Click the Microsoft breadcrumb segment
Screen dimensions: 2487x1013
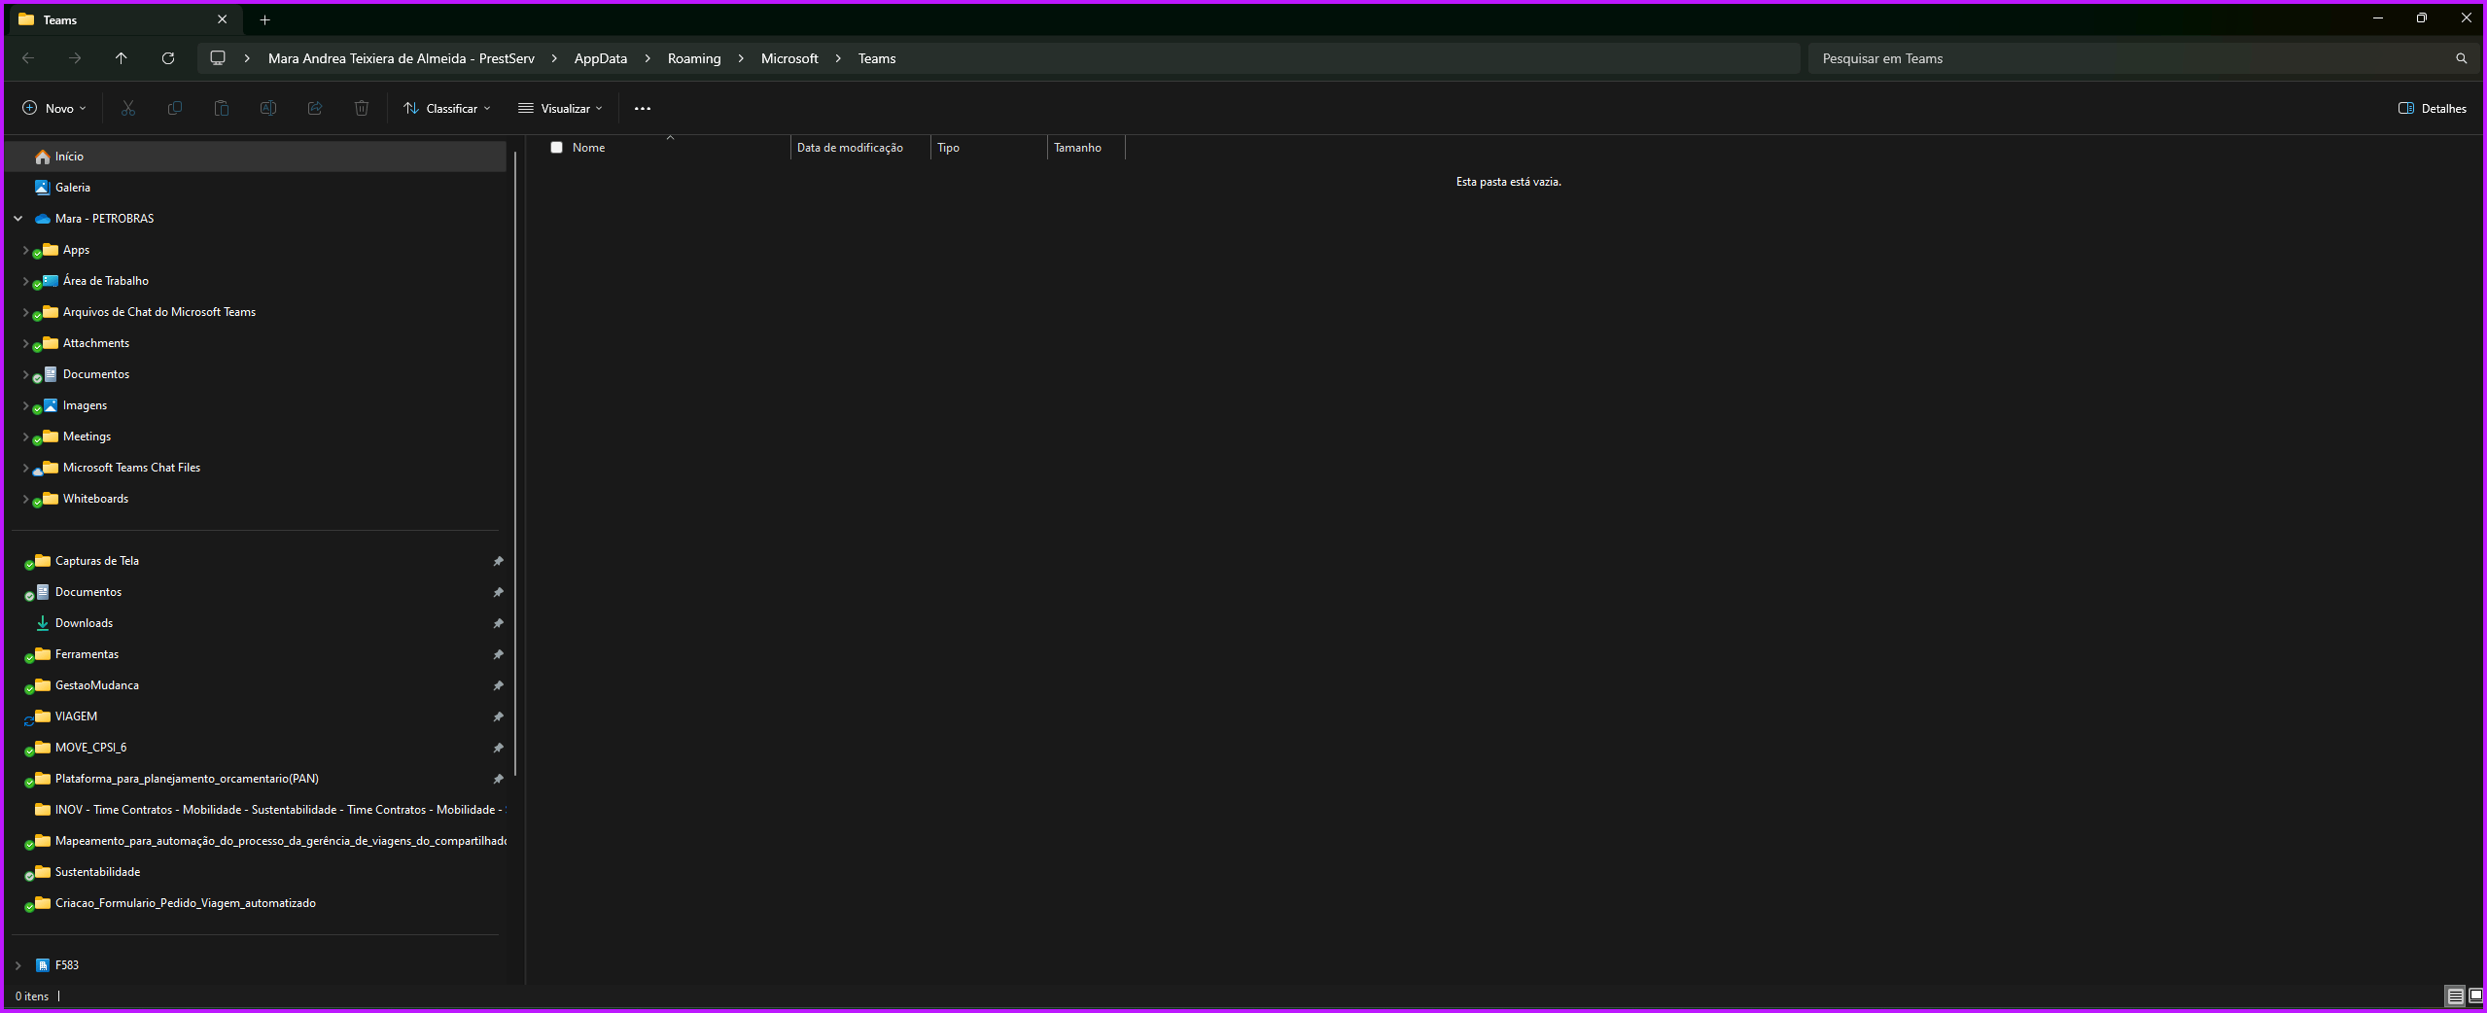789,58
